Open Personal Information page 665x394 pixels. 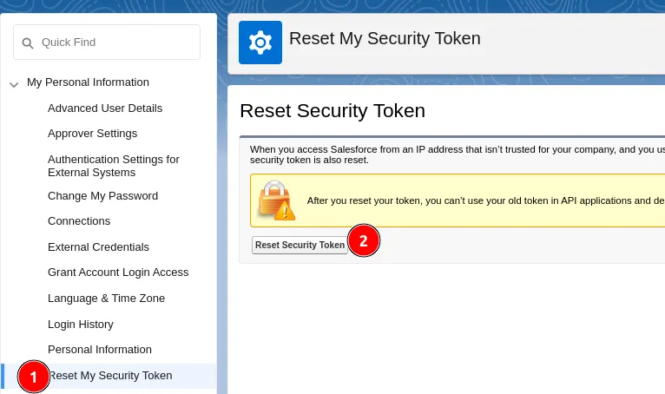coord(100,349)
